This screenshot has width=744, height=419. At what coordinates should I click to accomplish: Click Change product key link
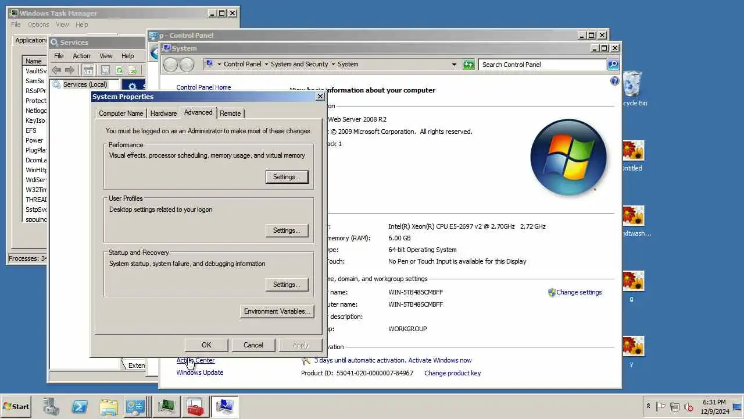pyautogui.click(x=453, y=373)
